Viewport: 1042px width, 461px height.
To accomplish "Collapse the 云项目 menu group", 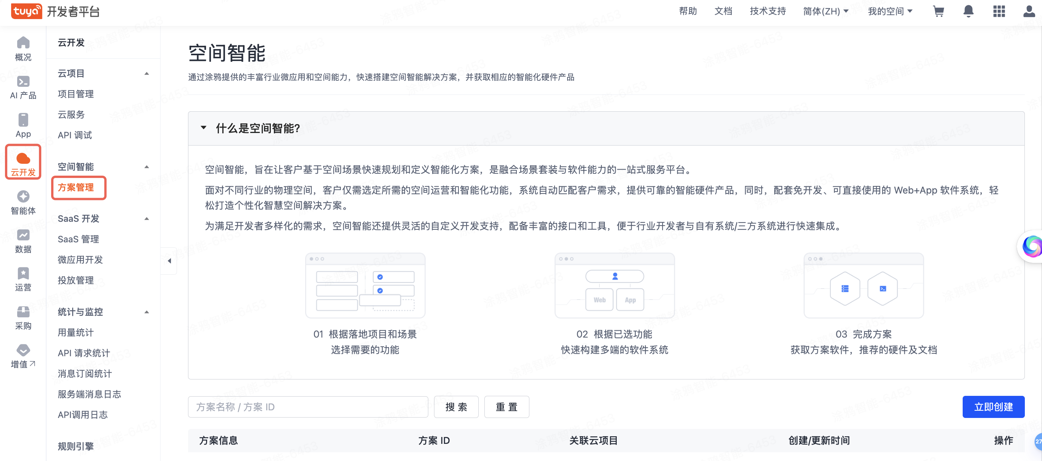I will coord(147,74).
